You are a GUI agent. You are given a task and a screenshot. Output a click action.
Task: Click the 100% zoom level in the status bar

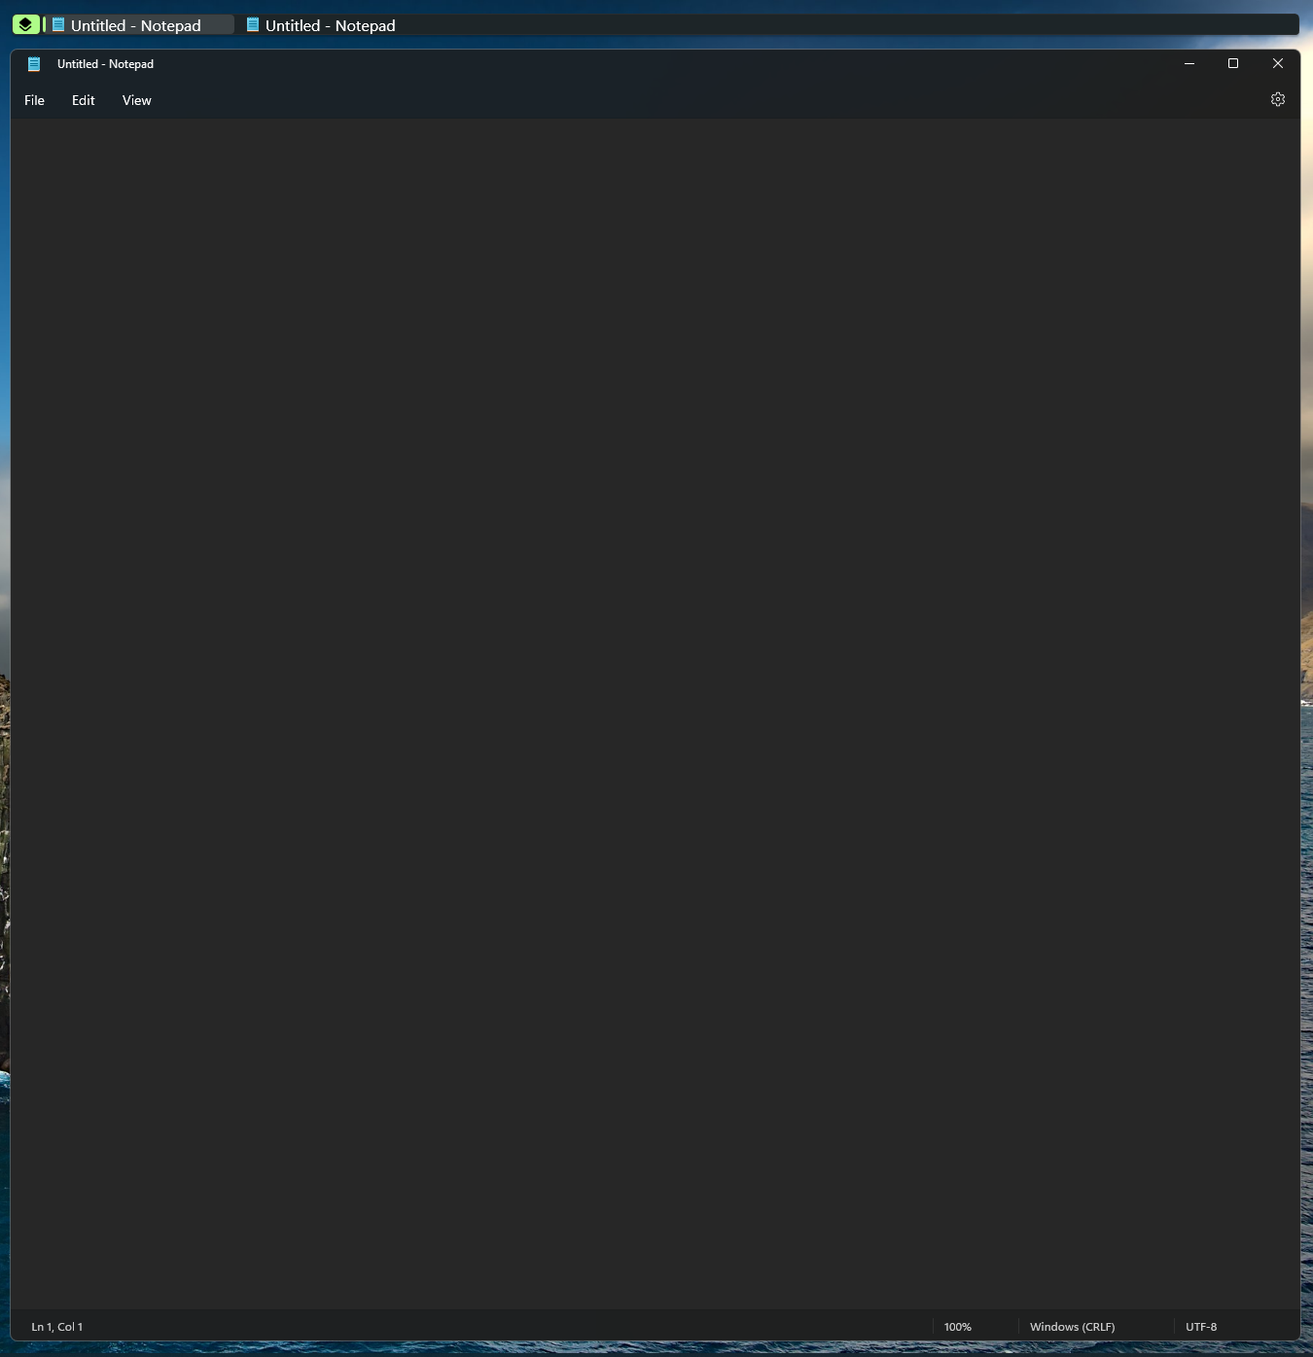[958, 1327]
